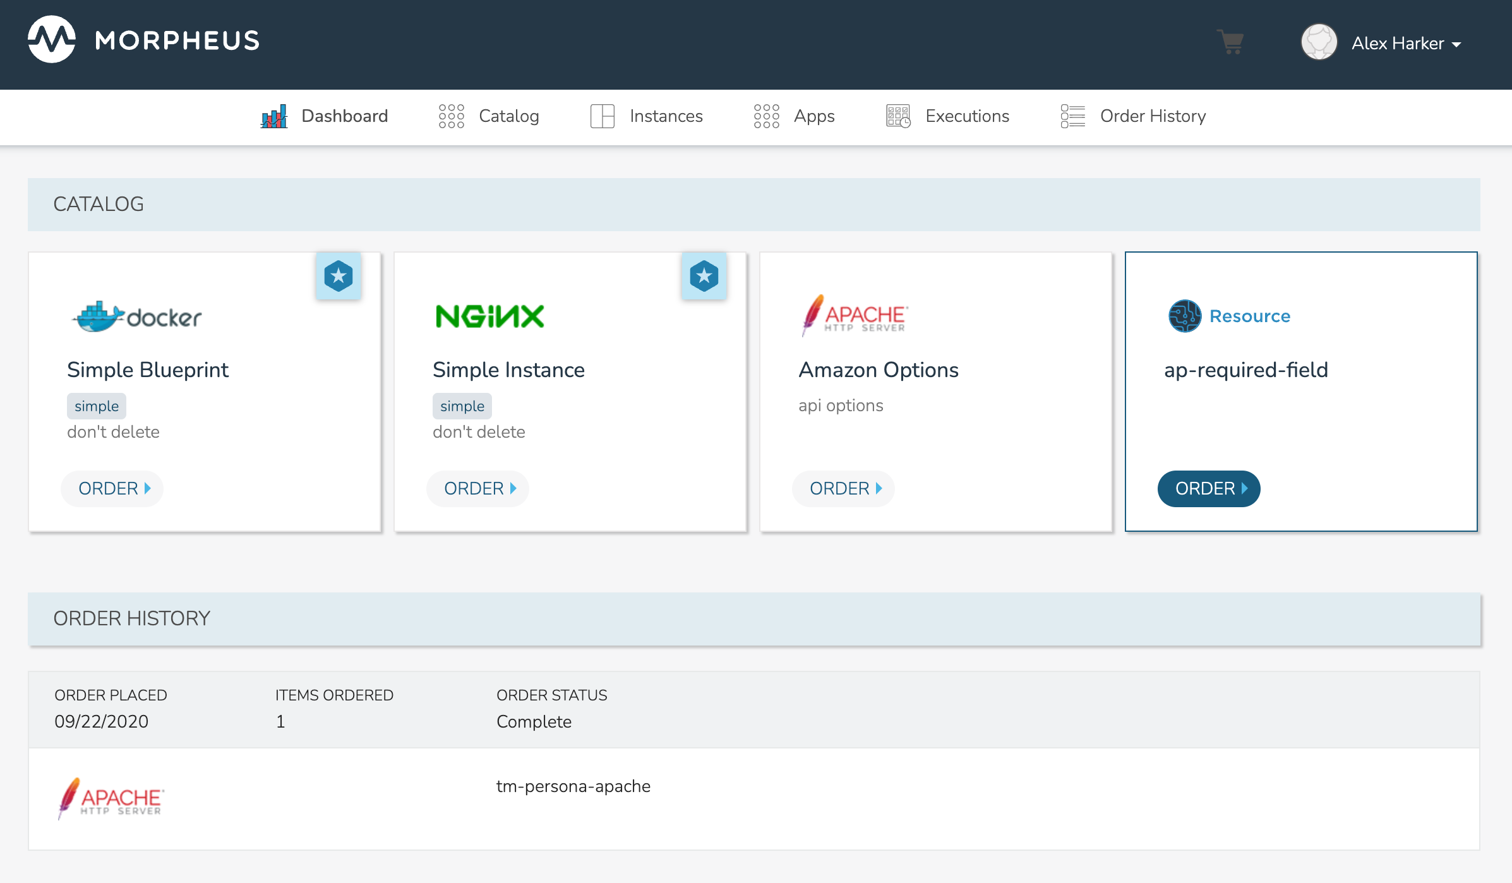Click the Dashboard chart icon
Image resolution: width=1512 pixels, height=883 pixels.
pyautogui.click(x=274, y=116)
